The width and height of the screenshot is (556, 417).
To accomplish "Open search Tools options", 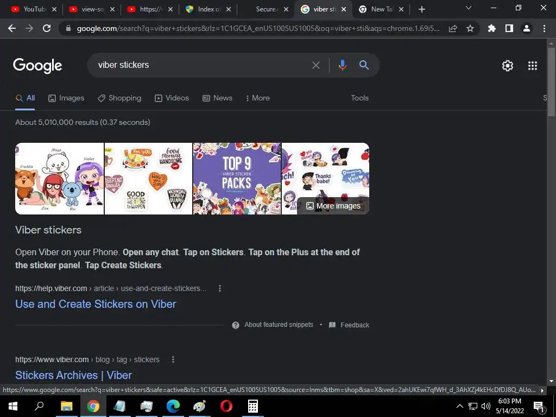I will (x=359, y=98).
